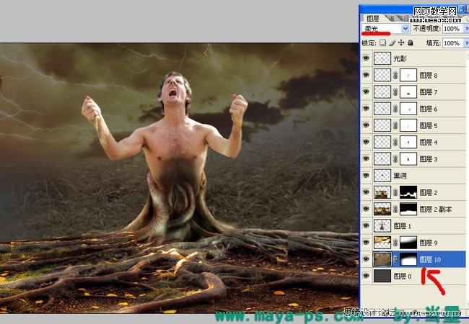Select the layer mask of 图层 5
The height and width of the screenshot is (324, 469).
click(408, 125)
